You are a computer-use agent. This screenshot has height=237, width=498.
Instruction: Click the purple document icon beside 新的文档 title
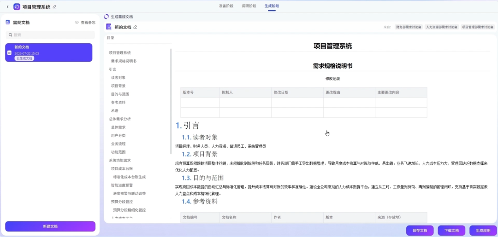tap(109, 27)
